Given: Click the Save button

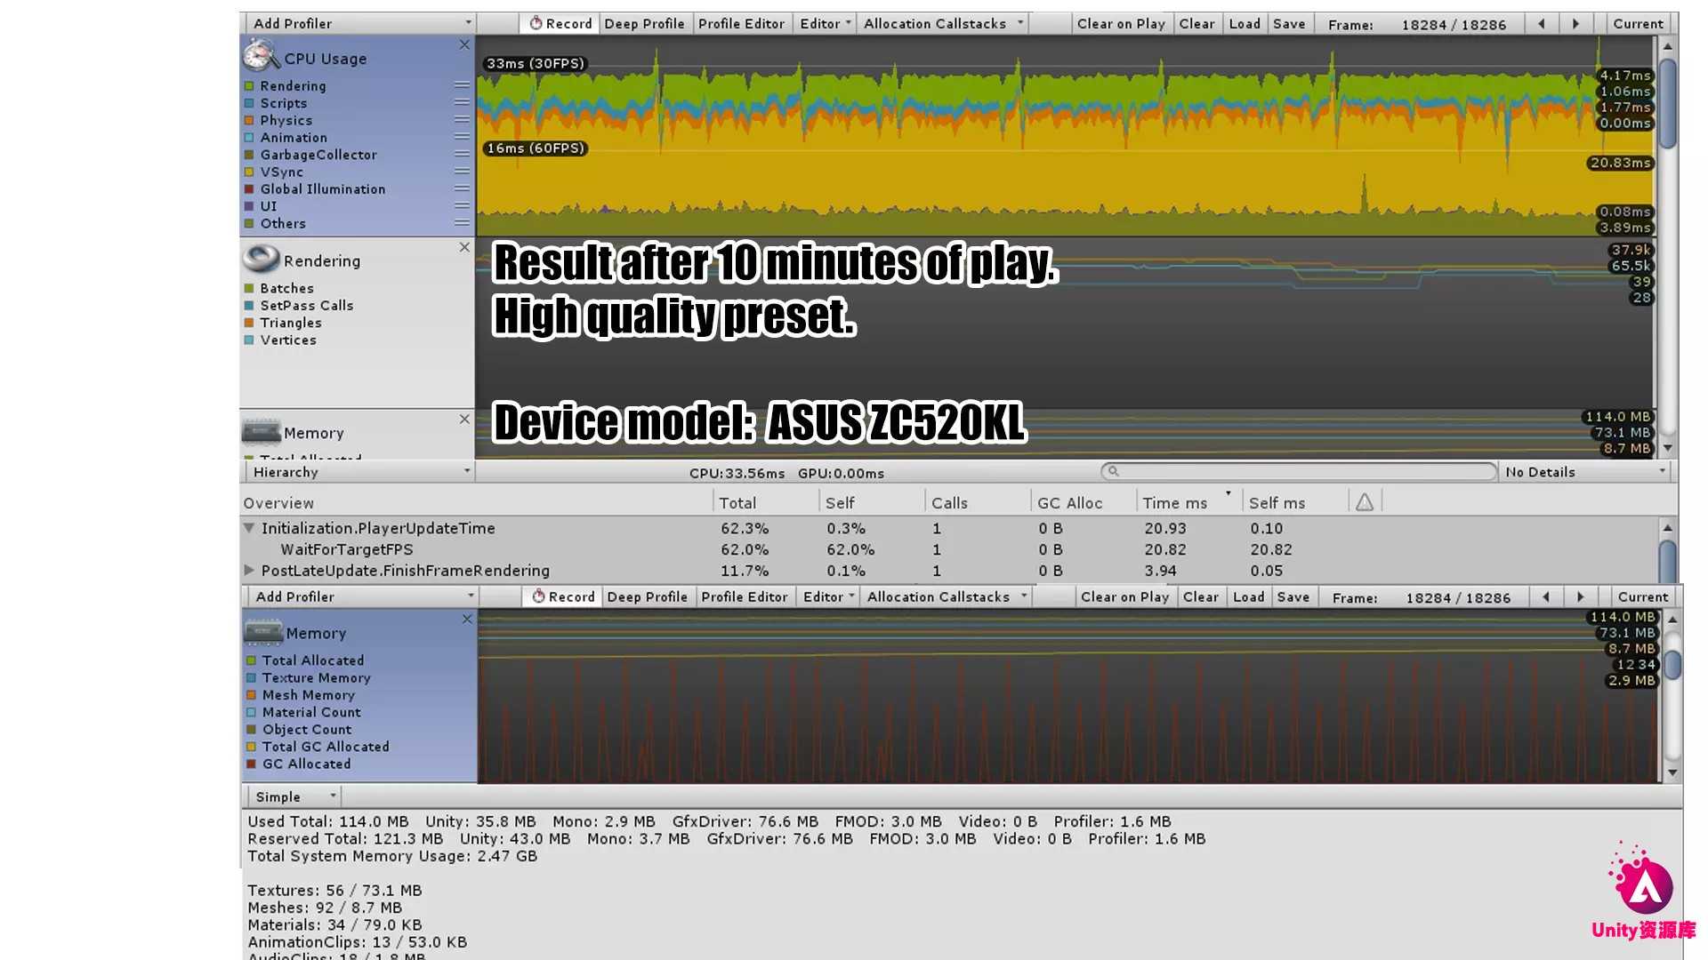Looking at the screenshot, I should click(1289, 23).
